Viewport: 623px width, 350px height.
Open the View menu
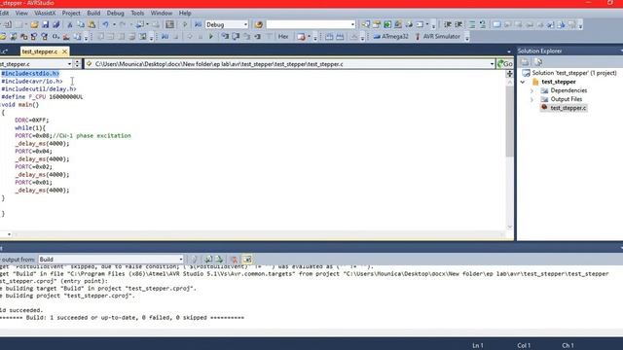(21, 13)
